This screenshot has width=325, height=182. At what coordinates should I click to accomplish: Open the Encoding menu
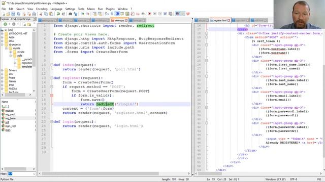coord(42,9)
